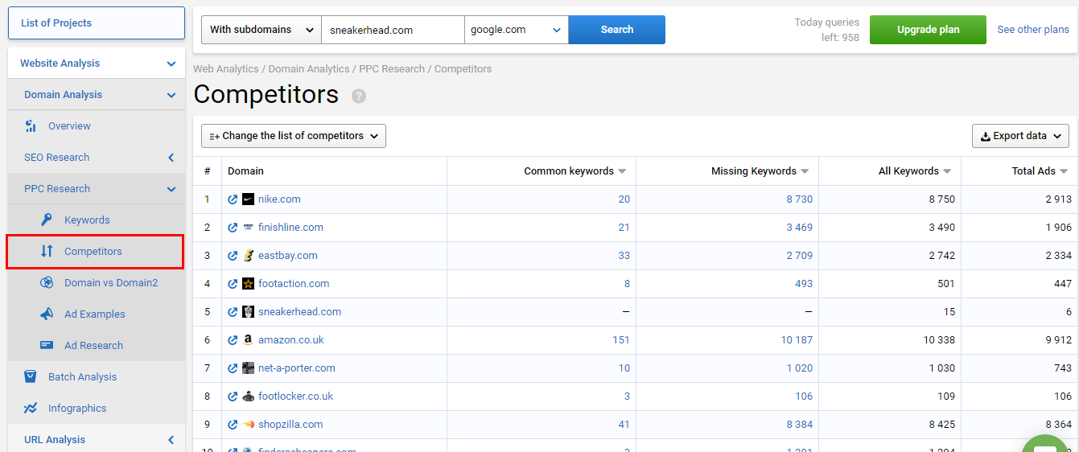Viewport: 1079px width, 452px height.
Task: Open the See other plans link
Action: [1033, 30]
